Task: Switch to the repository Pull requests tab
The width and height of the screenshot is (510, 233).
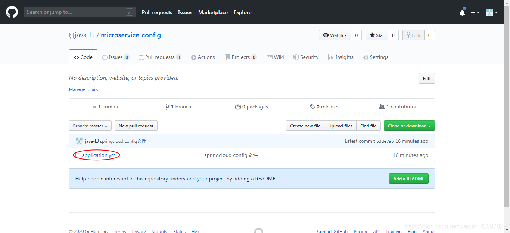Action: click(160, 57)
